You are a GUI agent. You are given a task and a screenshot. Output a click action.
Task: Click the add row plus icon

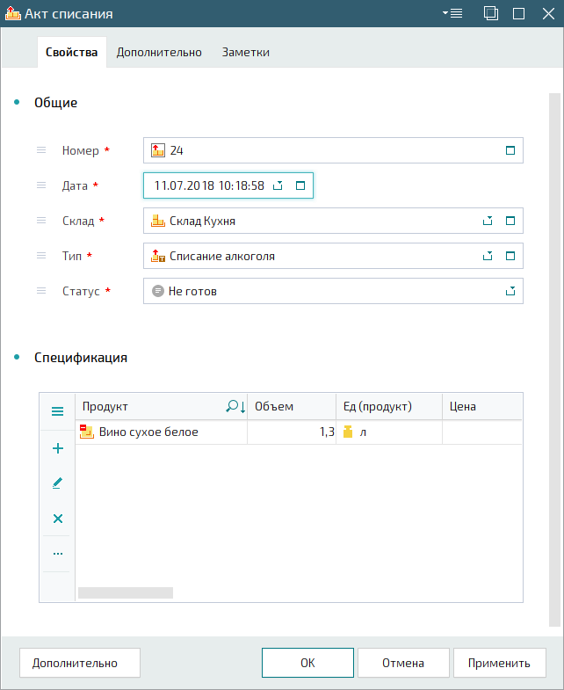(58, 448)
